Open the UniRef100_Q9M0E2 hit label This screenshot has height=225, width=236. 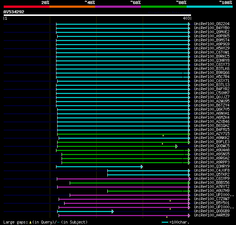pos(212,32)
